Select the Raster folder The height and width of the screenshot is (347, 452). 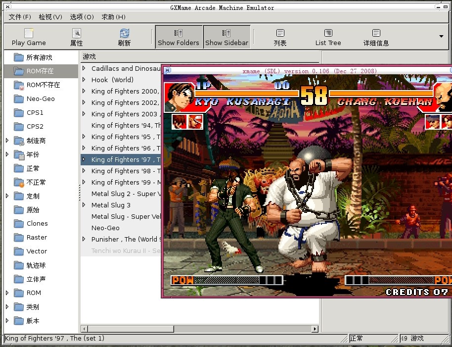tap(41, 238)
